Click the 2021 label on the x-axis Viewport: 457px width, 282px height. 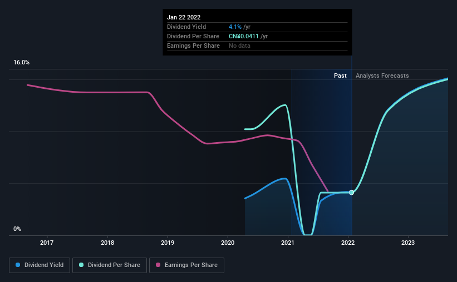288,243
